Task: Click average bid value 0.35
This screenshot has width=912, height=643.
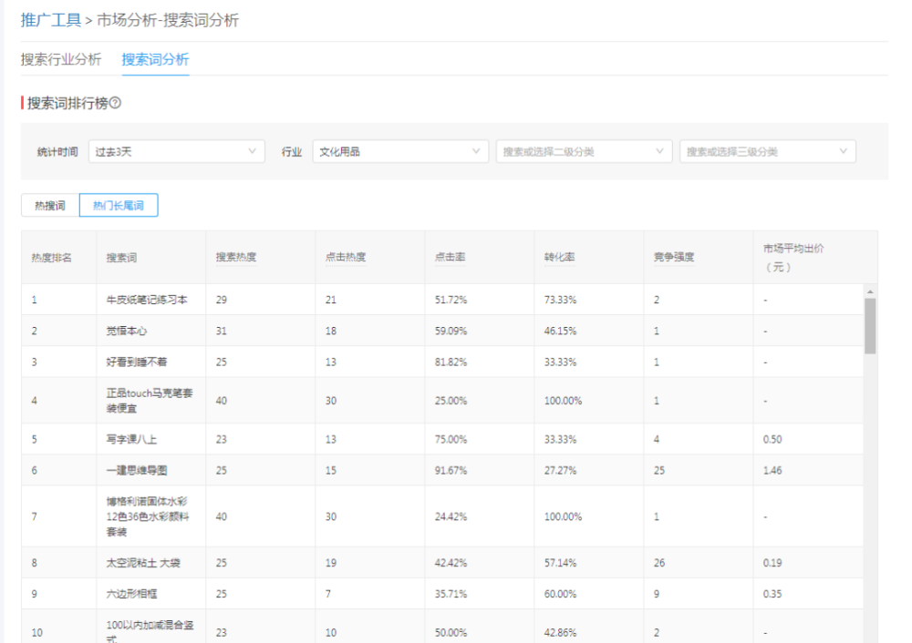Action: click(x=772, y=594)
